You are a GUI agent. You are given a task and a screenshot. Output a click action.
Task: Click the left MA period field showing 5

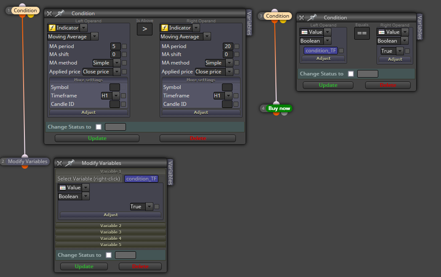coord(115,46)
